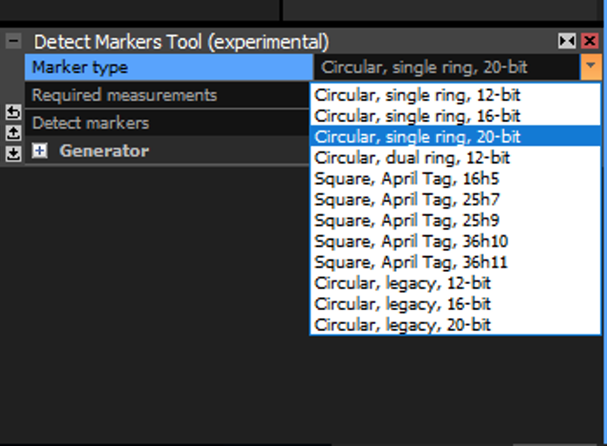Click the panel pin/dock icon
607x446 pixels.
pyautogui.click(x=567, y=41)
